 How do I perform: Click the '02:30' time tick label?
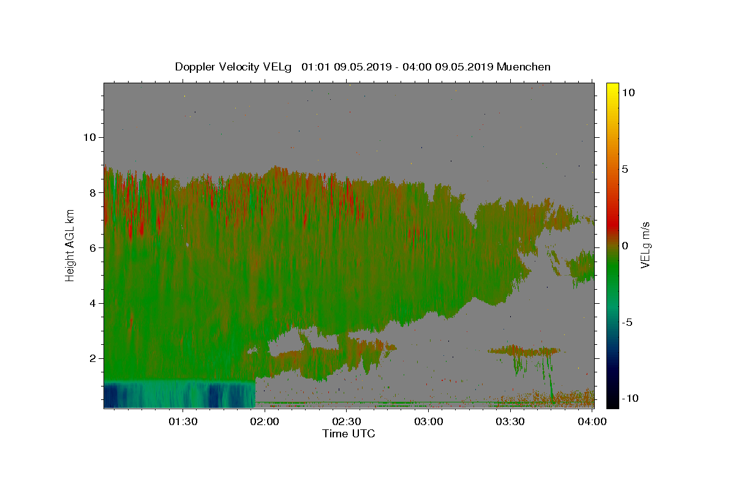tap(347, 421)
